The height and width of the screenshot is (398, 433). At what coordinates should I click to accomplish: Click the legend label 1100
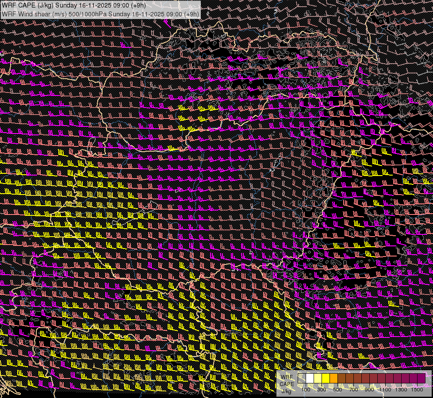pos(385,390)
